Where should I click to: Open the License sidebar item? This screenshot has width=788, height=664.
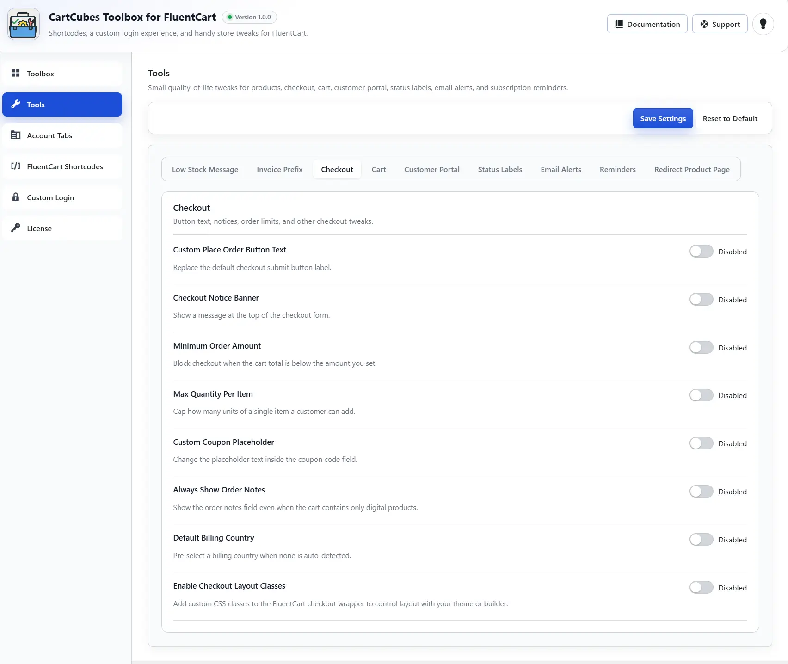pyautogui.click(x=62, y=228)
